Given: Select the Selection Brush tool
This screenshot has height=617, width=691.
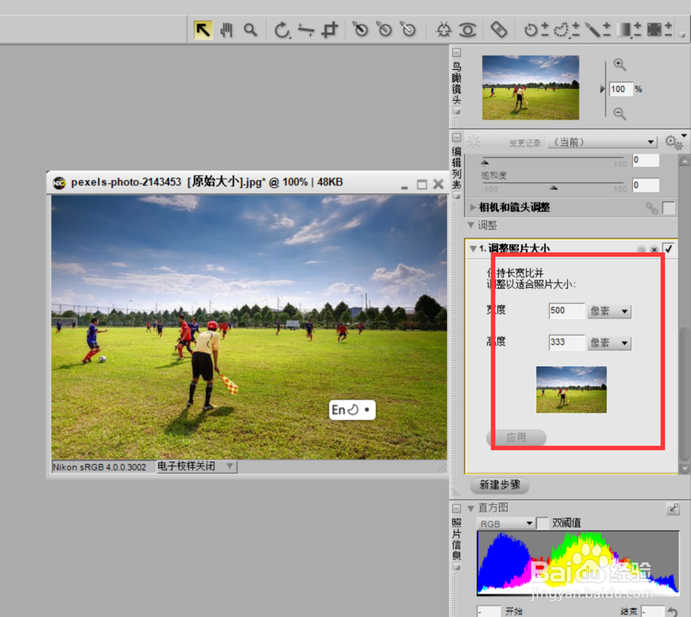Looking at the screenshot, I should (592, 30).
